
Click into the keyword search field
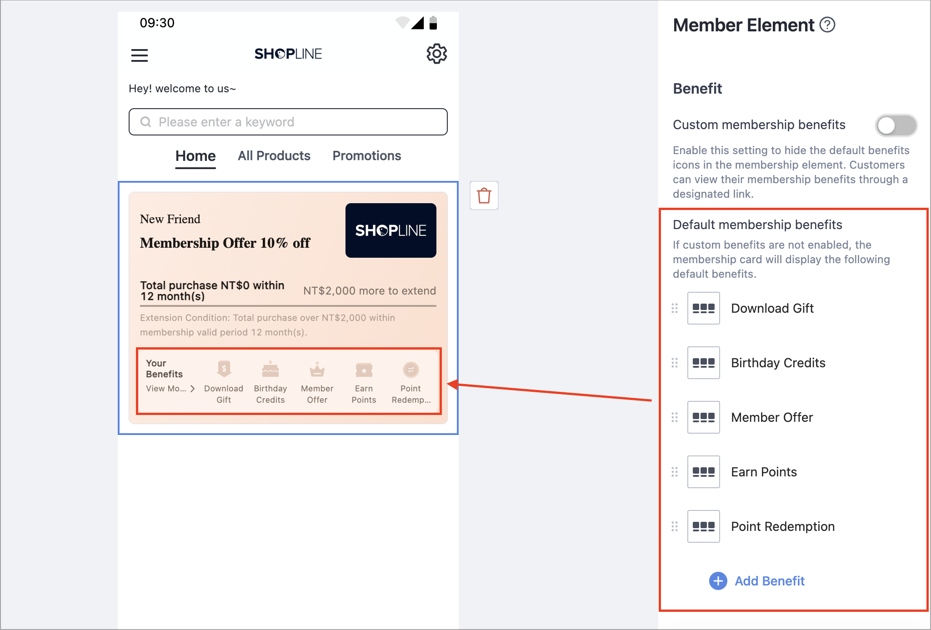tap(288, 122)
